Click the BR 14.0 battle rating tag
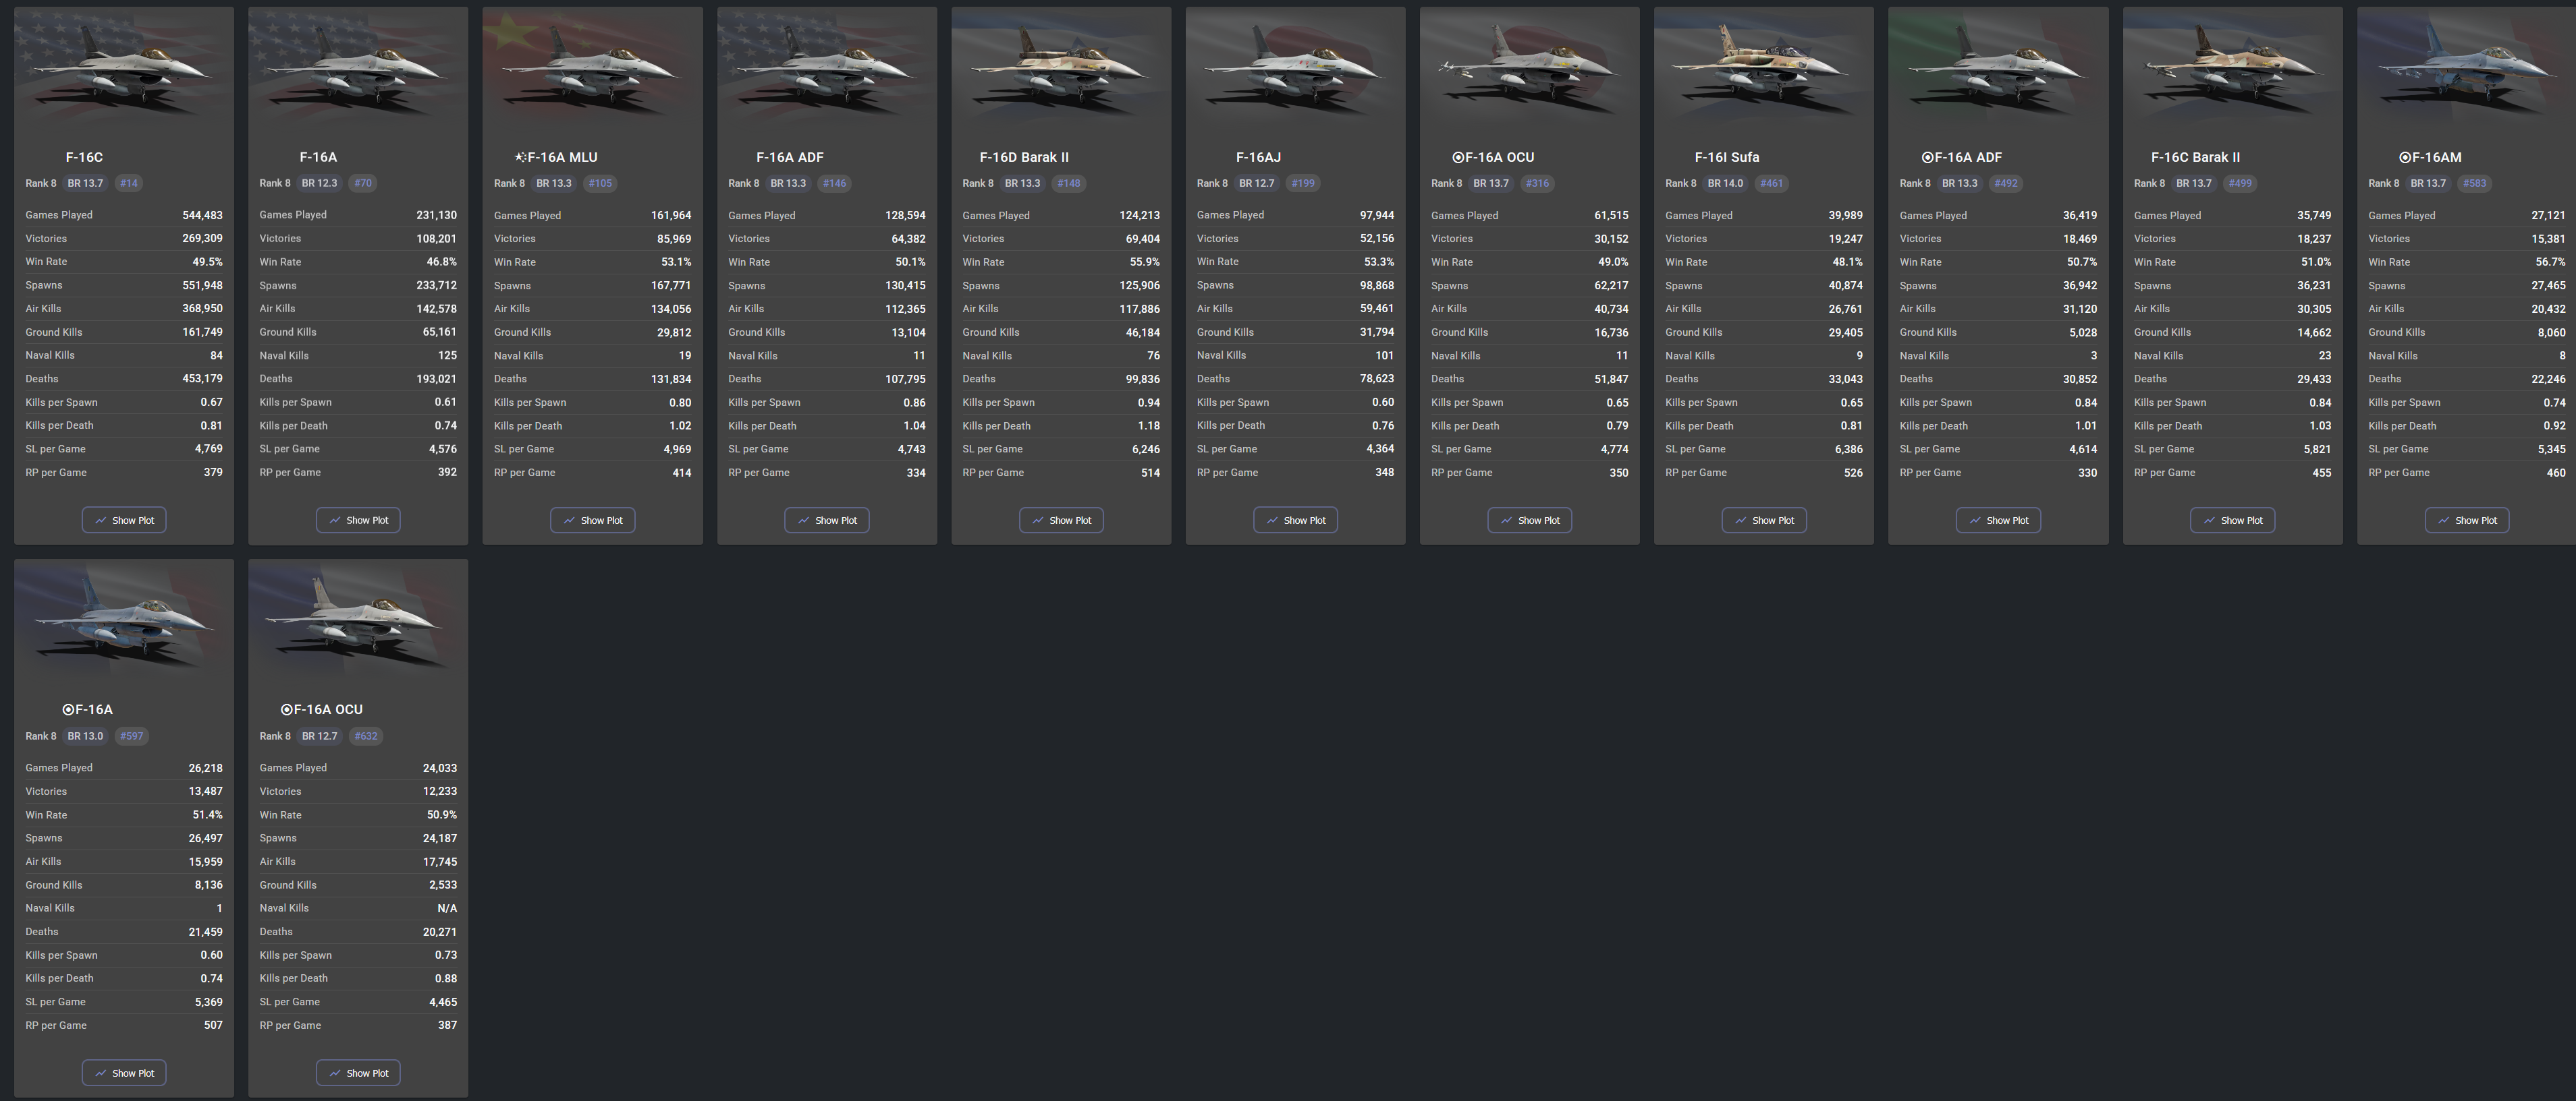Screen dimensions: 2576x1101 (1725, 183)
